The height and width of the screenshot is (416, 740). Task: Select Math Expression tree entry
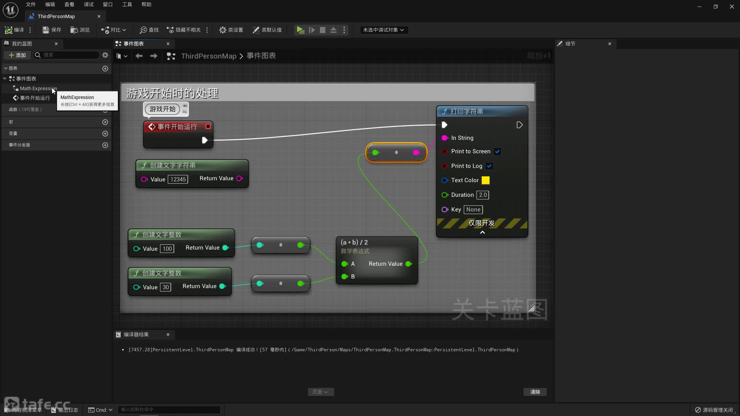[x=38, y=88]
